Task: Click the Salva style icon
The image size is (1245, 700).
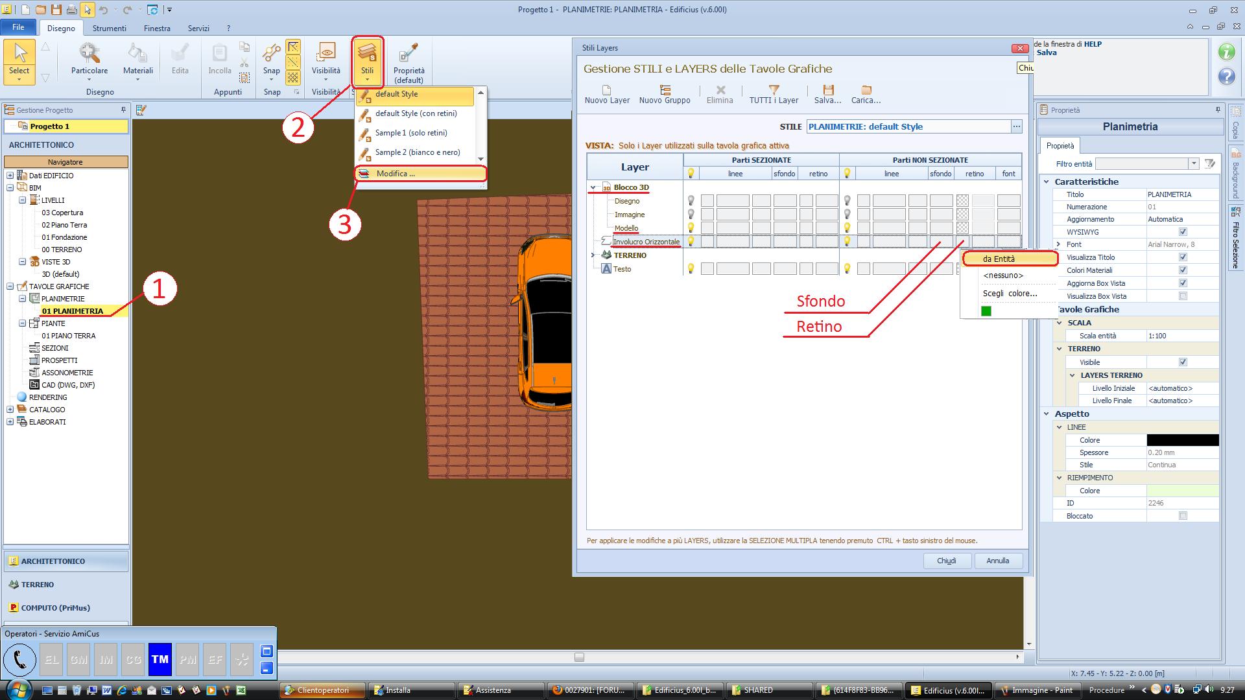Action: point(827,90)
